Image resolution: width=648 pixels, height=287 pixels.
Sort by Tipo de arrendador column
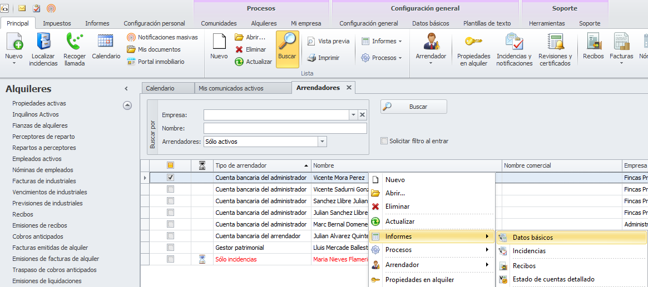pyautogui.click(x=262, y=165)
